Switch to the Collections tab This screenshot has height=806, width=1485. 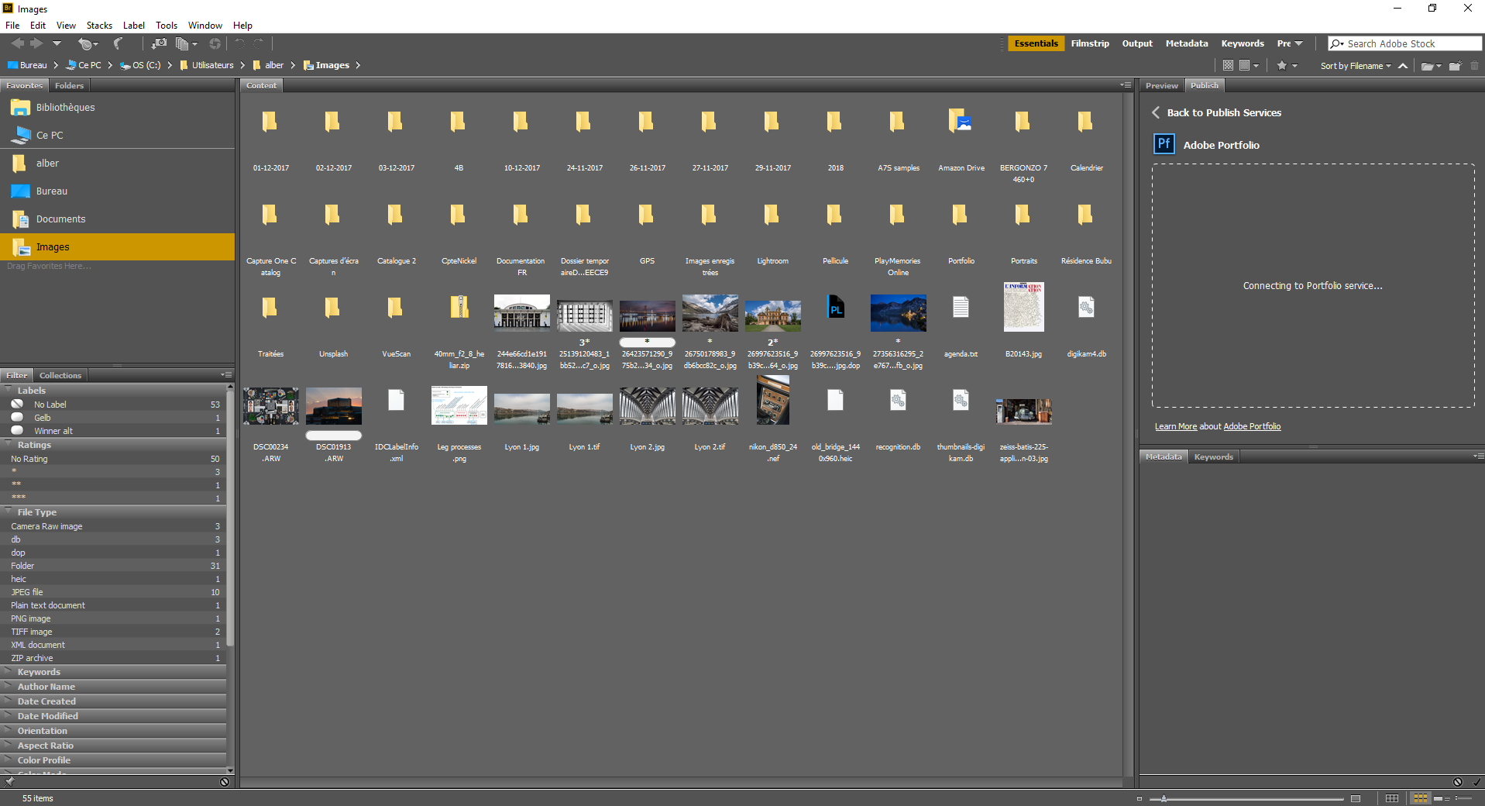(60, 375)
